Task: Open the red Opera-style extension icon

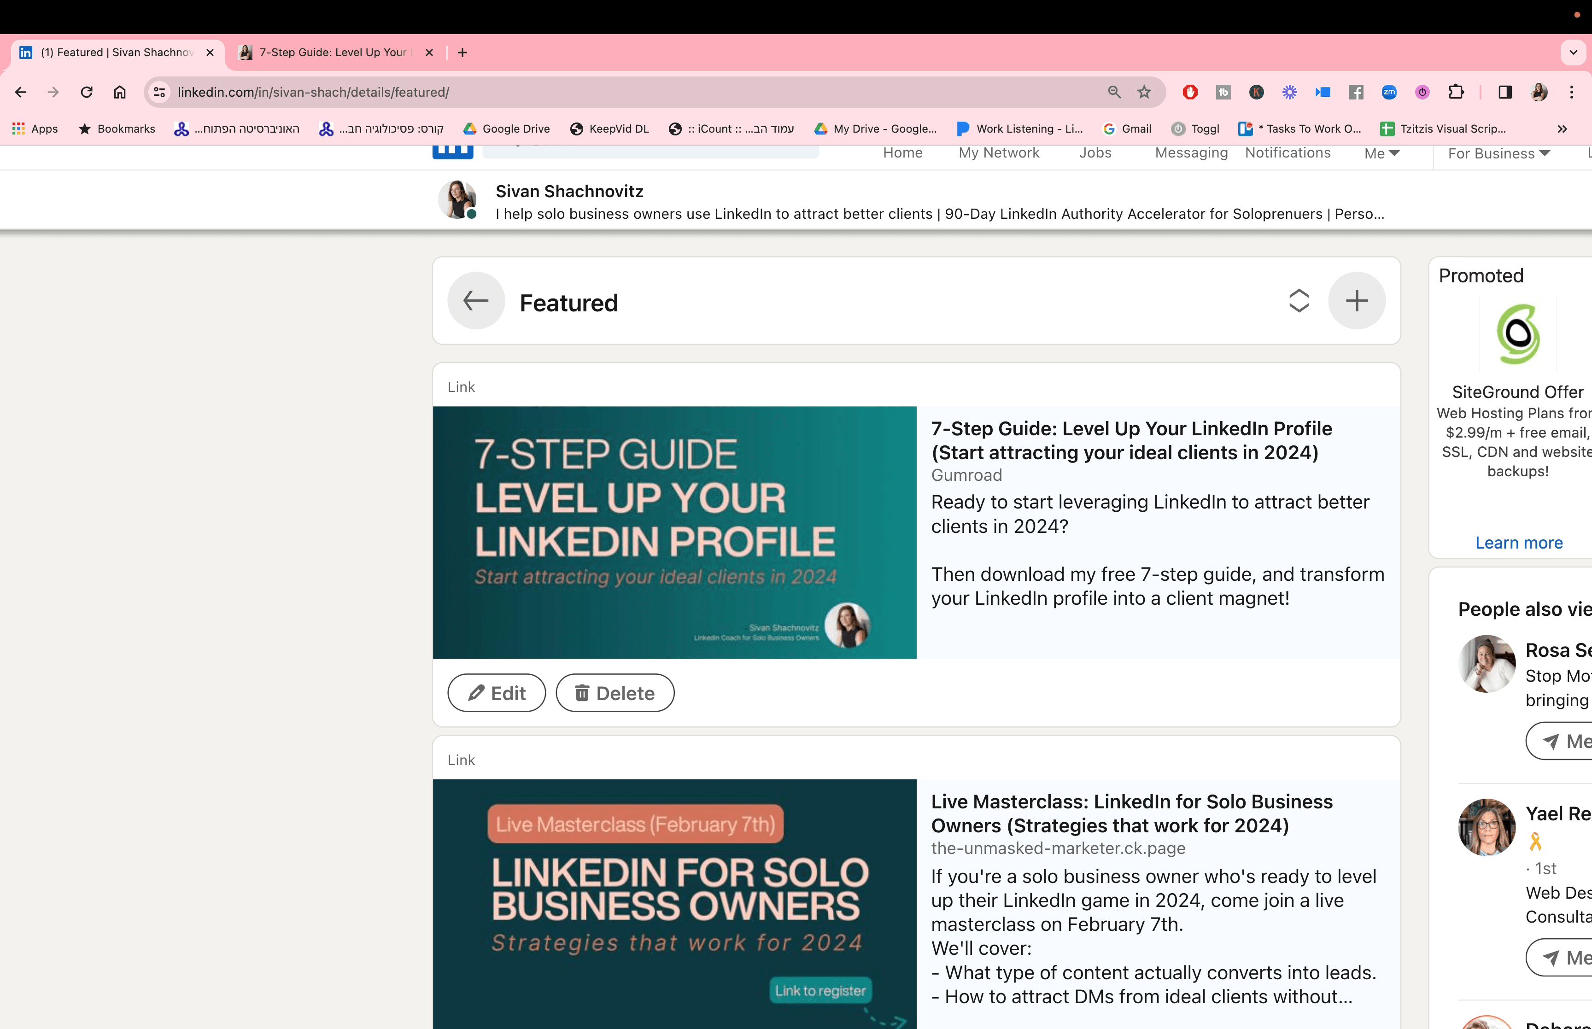Action: pyautogui.click(x=1190, y=92)
